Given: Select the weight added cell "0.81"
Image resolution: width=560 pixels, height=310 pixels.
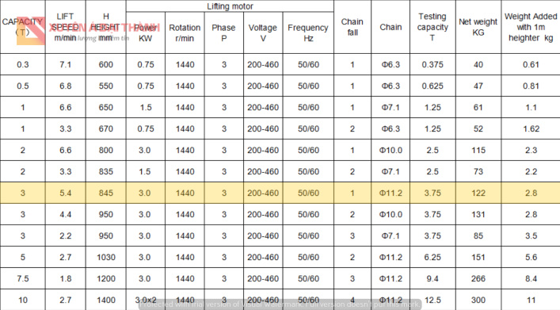Looking at the screenshot, I should 531,86.
